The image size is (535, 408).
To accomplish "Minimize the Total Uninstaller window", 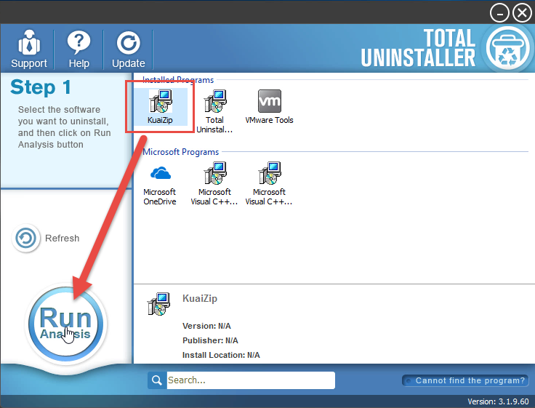I will [499, 13].
